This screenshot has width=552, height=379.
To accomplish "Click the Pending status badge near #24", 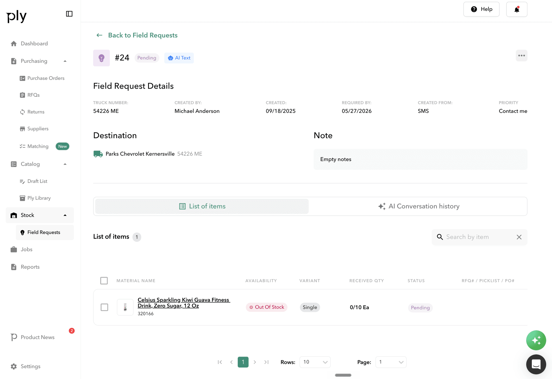I will (147, 58).
